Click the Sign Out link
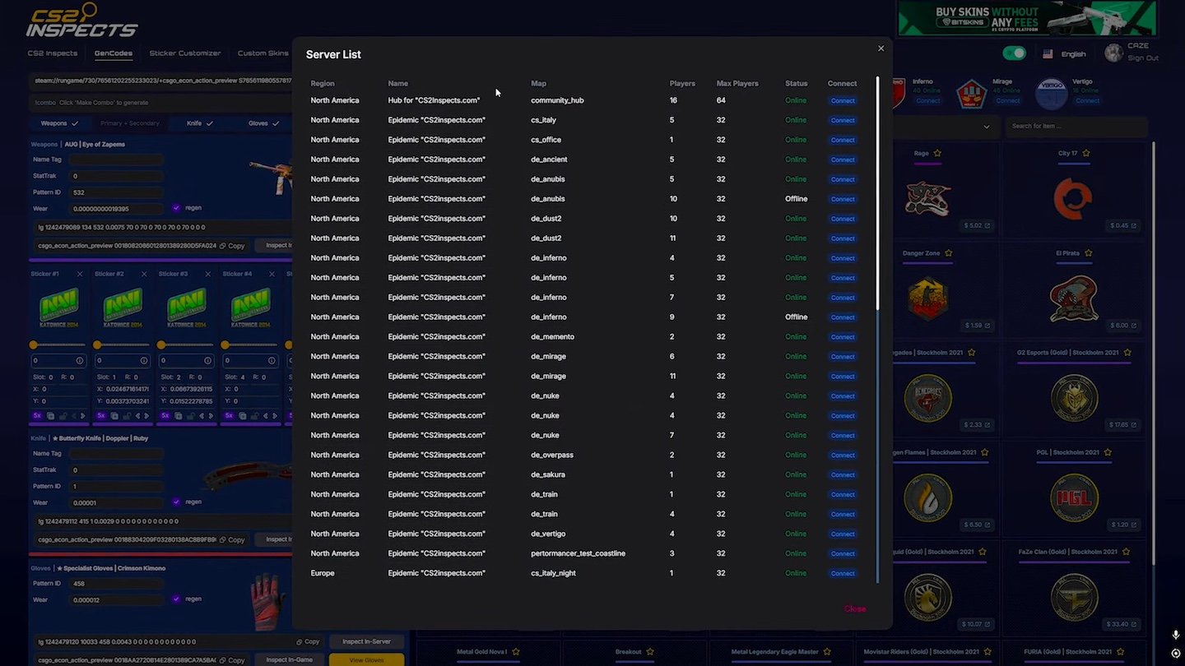This screenshot has height=666, width=1185. 1143,58
